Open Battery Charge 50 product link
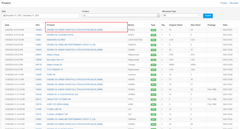Viewport: 240px width, 129px height. pos(54,65)
